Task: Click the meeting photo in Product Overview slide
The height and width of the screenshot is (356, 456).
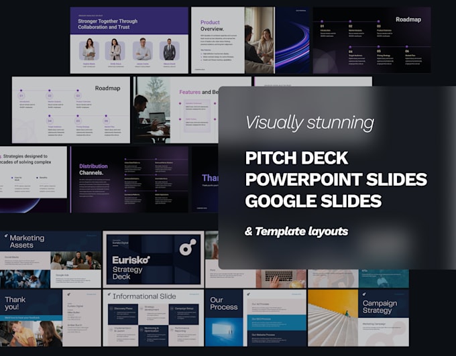Action: [260, 40]
